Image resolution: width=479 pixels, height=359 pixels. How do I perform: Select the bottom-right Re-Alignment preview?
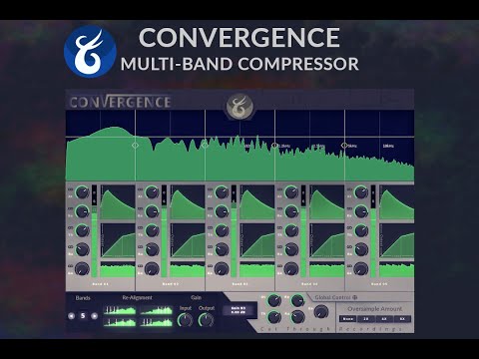pyautogui.click(x=157, y=322)
